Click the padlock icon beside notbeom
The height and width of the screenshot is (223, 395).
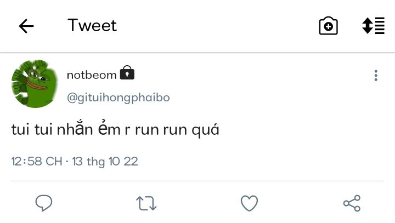point(127,73)
